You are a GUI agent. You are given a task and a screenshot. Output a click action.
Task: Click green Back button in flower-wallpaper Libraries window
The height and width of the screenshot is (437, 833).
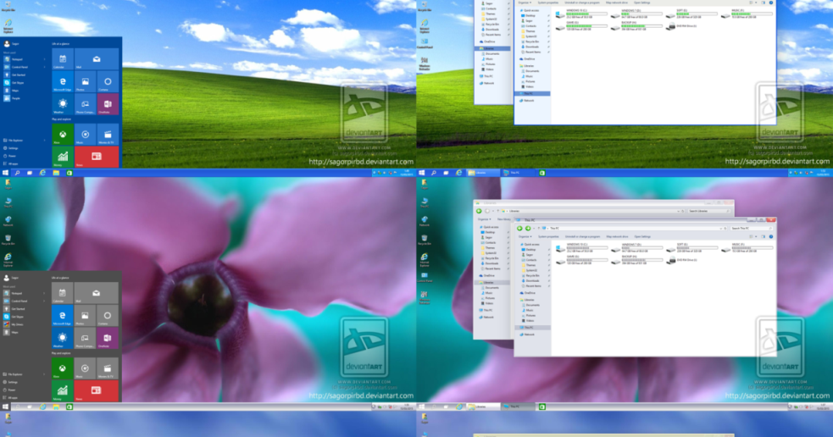(x=479, y=211)
